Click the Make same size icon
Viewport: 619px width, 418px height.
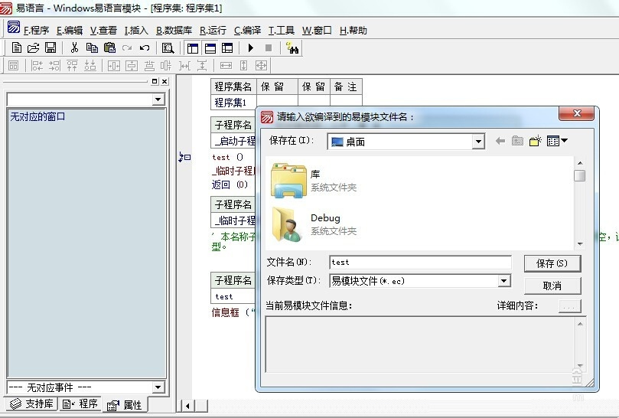coord(262,66)
